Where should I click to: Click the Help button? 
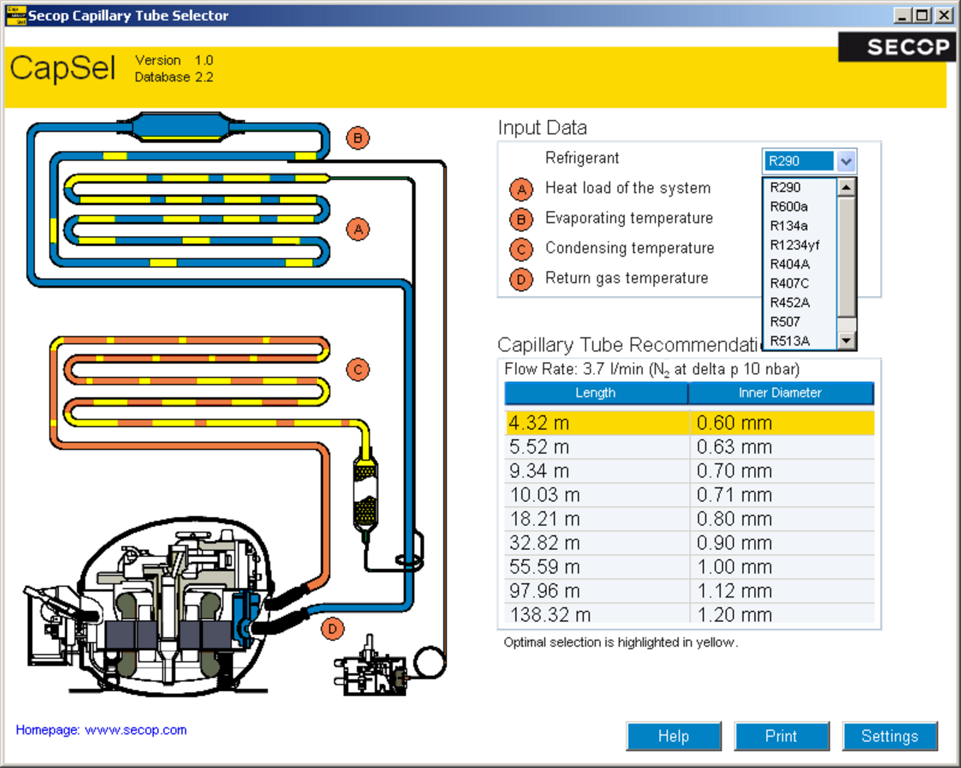674,737
